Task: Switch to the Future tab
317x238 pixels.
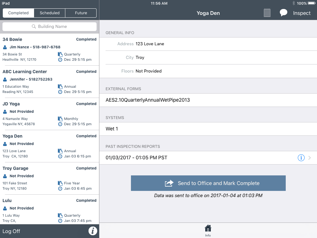Action: [x=81, y=13]
